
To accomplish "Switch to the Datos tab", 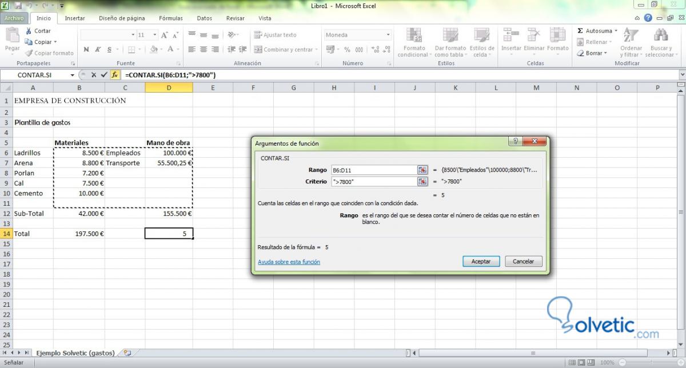I will (x=204, y=18).
